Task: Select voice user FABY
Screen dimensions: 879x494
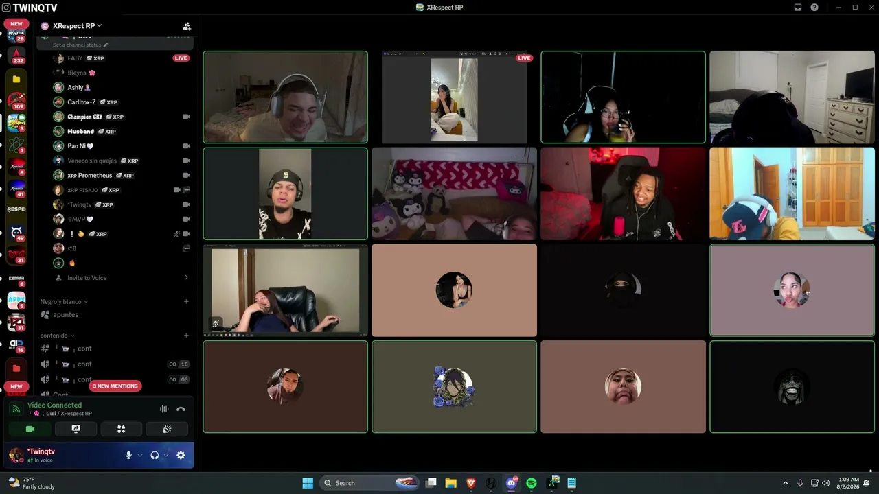Action: pyautogui.click(x=115, y=58)
